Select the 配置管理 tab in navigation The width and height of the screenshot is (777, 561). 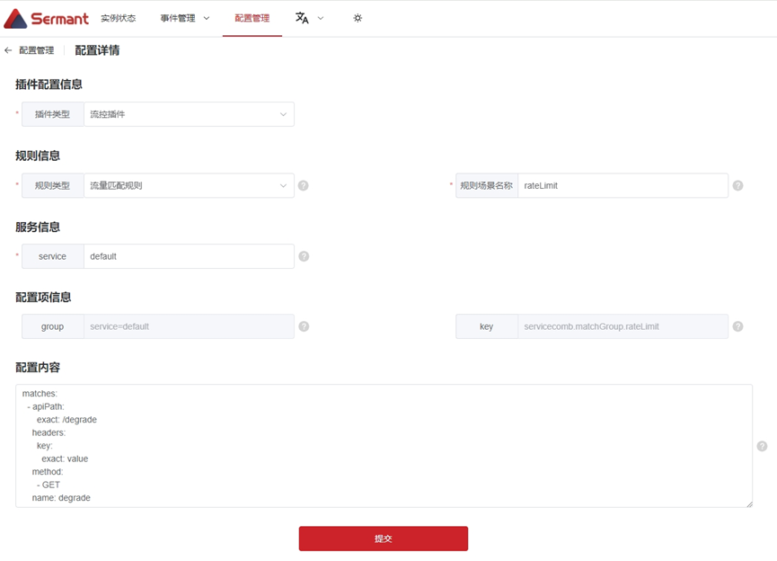[252, 18]
